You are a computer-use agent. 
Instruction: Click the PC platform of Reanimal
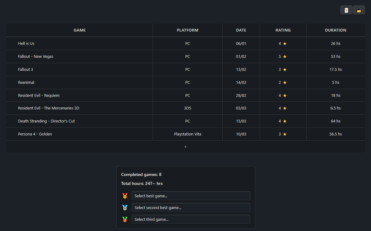click(x=188, y=83)
